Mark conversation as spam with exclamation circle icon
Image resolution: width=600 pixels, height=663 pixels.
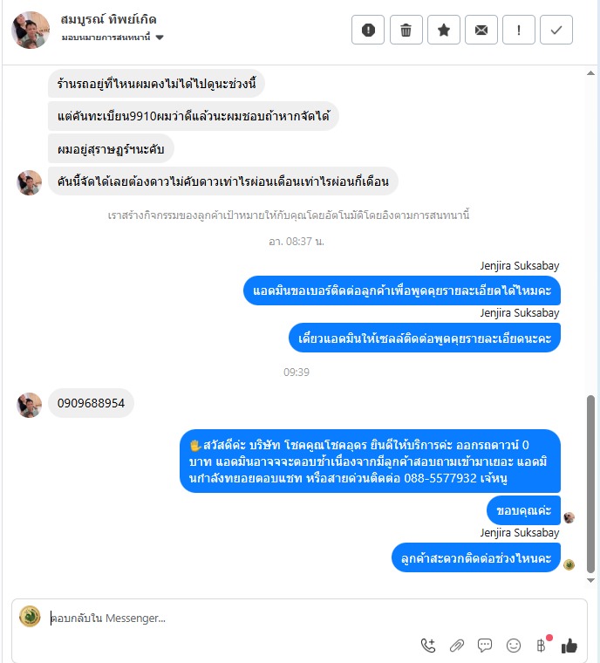coord(368,30)
